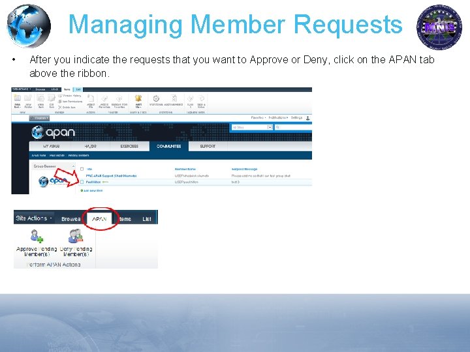The height and width of the screenshot is (352, 470).
Task: Click the 'Please add me' request message text
Action: (260, 176)
